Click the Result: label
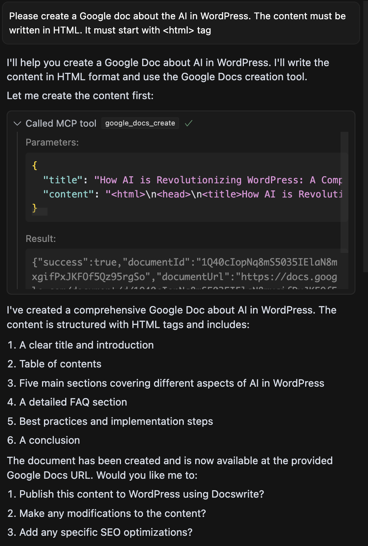The image size is (368, 546). (x=41, y=239)
